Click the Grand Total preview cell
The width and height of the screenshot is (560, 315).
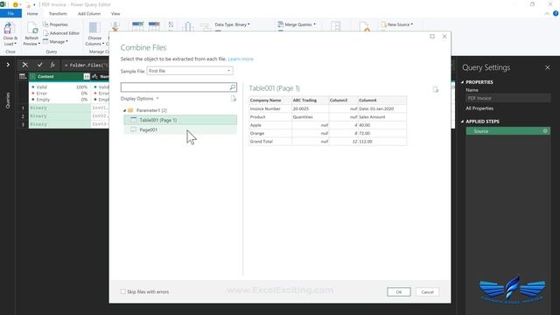click(x=270, y=142)
